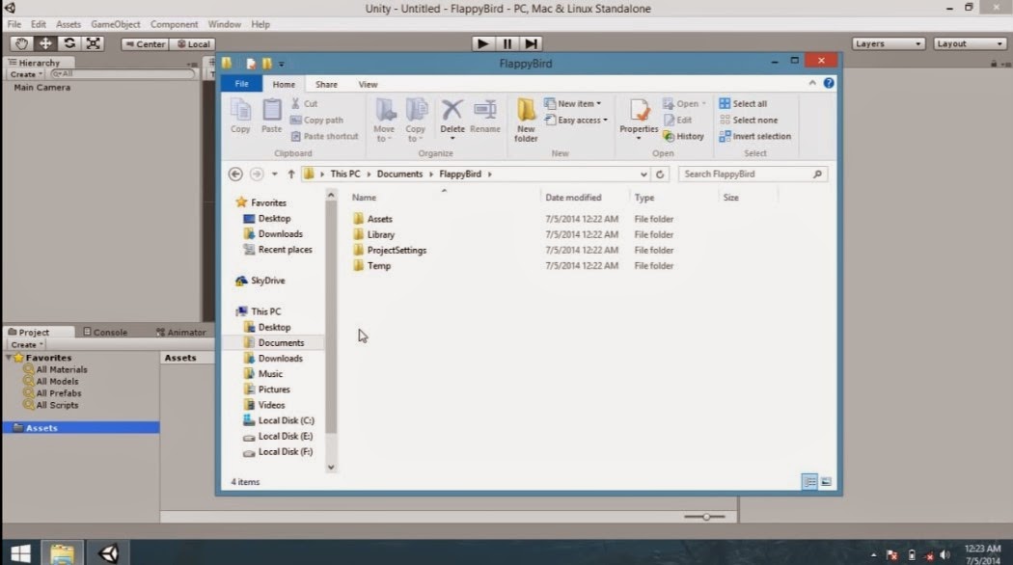1013x565 pixels.
Task: Click Select none in ribbon
Action: pos(748,121)
